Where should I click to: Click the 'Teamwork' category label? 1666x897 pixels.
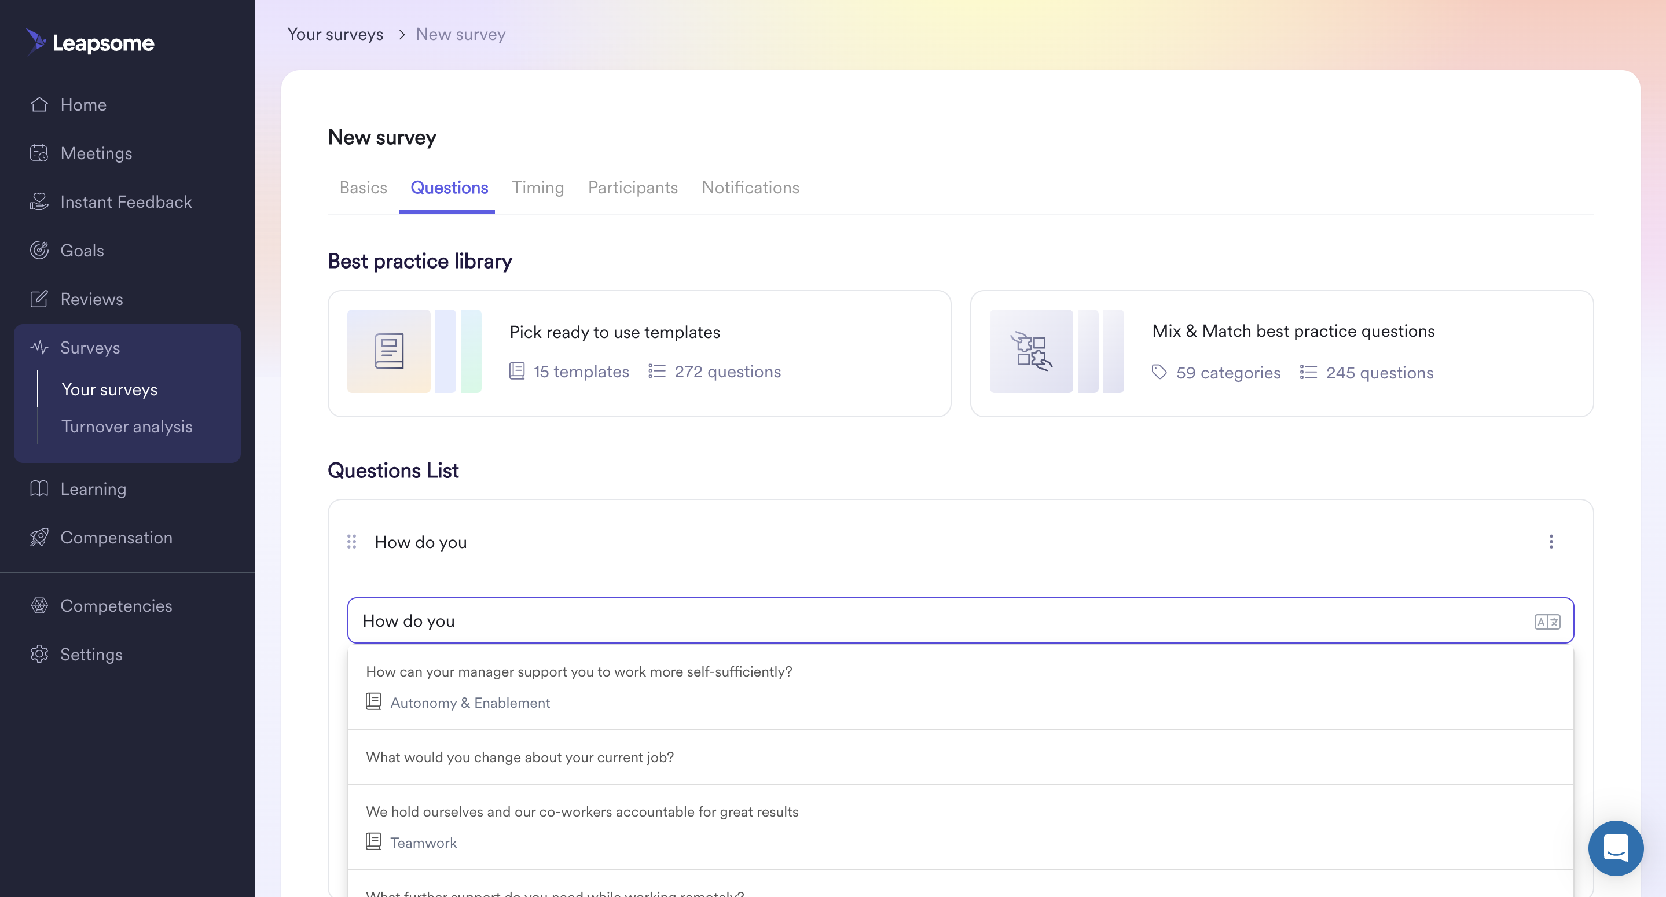(x=424, y=842)
